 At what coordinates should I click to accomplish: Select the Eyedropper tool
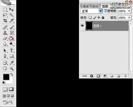point(12,63)
